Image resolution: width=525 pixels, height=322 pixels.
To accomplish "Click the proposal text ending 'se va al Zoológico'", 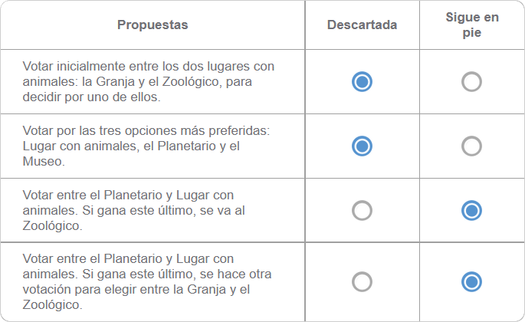I will click(x=134, y=210).
